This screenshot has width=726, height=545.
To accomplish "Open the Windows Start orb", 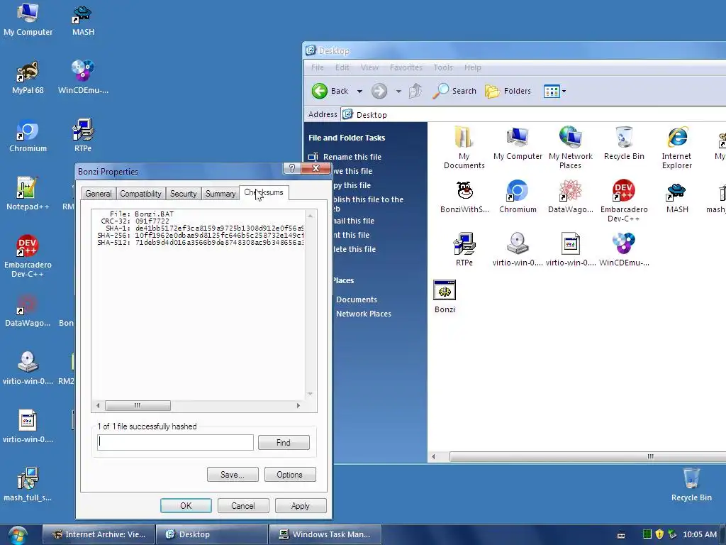I will click(18, 535).
